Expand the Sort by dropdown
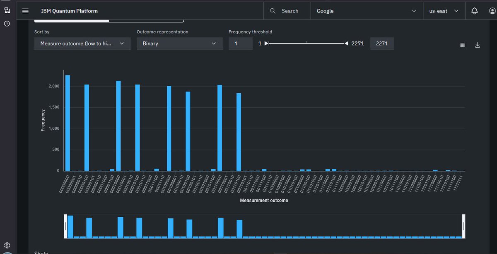Image resolution: width=497 pixels, height=254 pixels. pyautogui.click(x=82, y=44)
